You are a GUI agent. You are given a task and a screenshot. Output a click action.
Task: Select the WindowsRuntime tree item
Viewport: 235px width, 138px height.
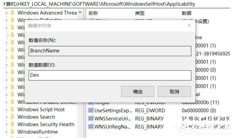point(37,132)
